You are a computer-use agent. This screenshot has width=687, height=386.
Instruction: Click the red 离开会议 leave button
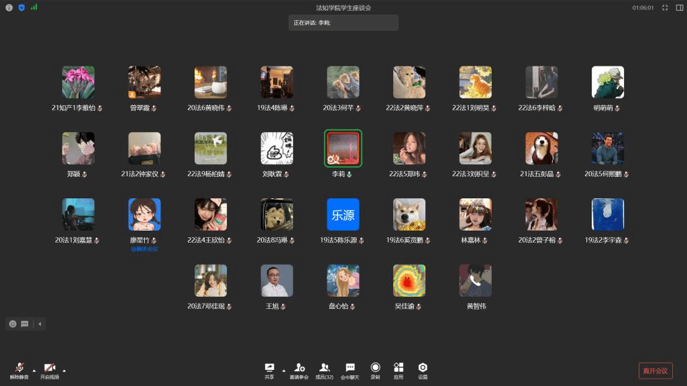(655, 371)
